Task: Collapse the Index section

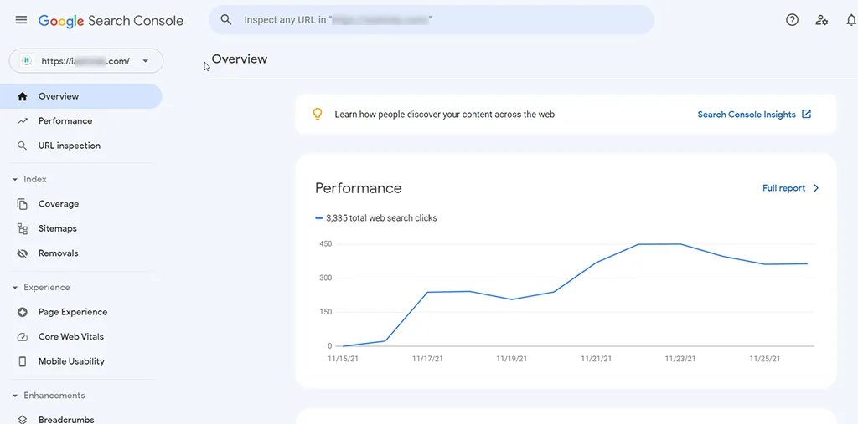Action: (15, 179)
